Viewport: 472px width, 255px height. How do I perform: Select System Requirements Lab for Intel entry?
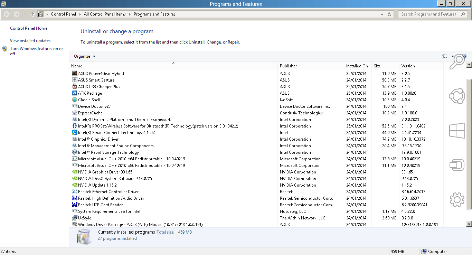(256, 211)
